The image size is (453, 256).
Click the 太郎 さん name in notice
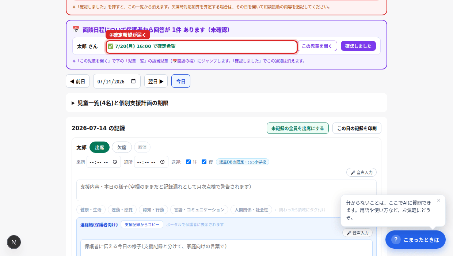87,46
